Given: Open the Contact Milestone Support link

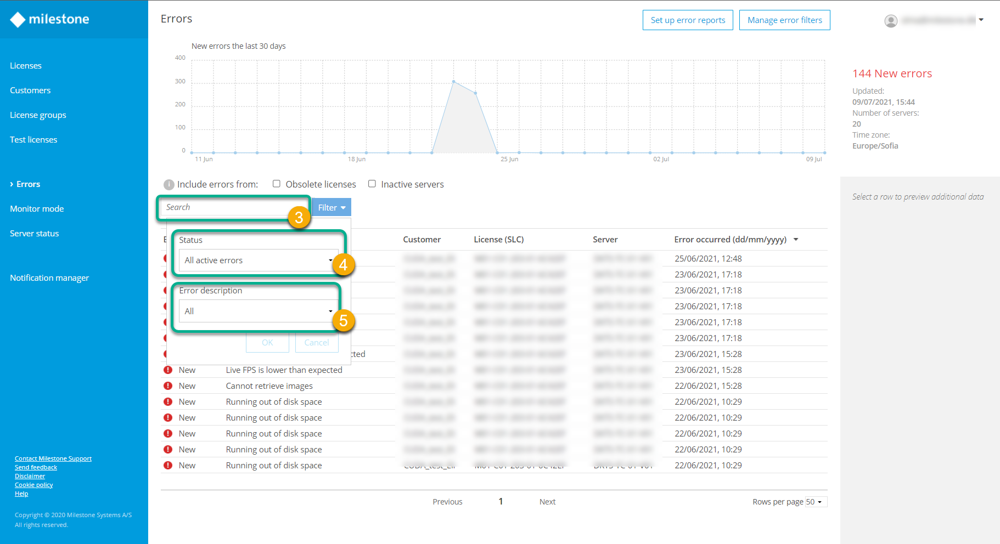Looking at the screenshot, I should (x=53, y=458).
